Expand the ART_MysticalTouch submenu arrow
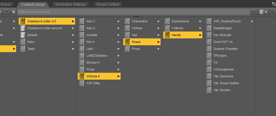Viewport: 276px width, 116px height. click(252, 21)
